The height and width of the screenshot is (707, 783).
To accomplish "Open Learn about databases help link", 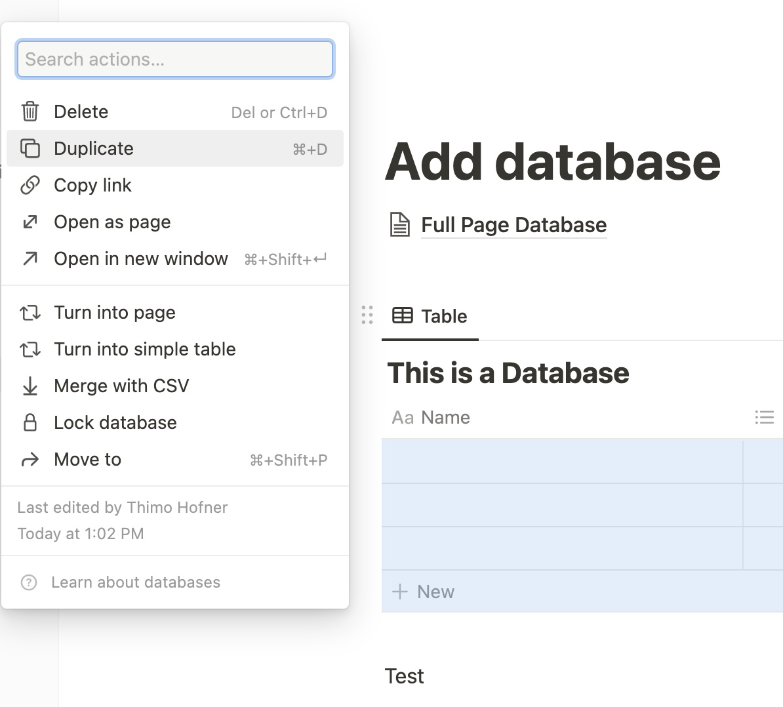I will click(x=136, y=582).
